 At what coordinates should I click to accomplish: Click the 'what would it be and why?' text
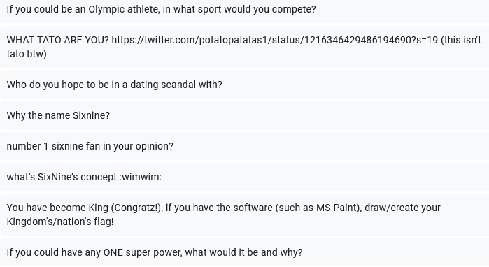(243, 252)
